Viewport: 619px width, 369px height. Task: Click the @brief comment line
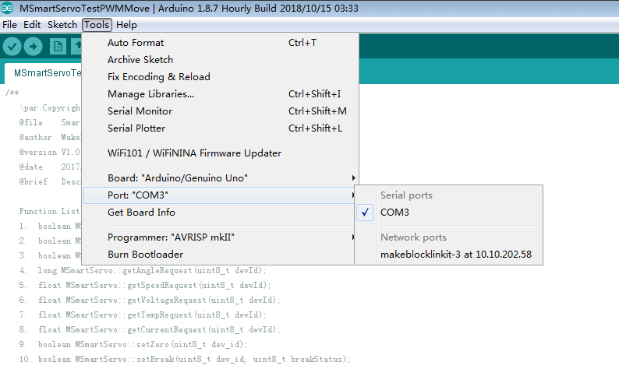(50, 181)
